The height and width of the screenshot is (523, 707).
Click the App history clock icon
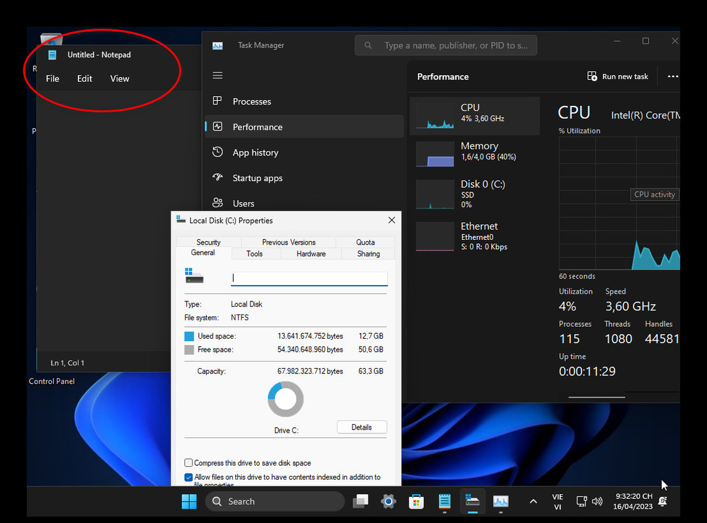(217, 152)
